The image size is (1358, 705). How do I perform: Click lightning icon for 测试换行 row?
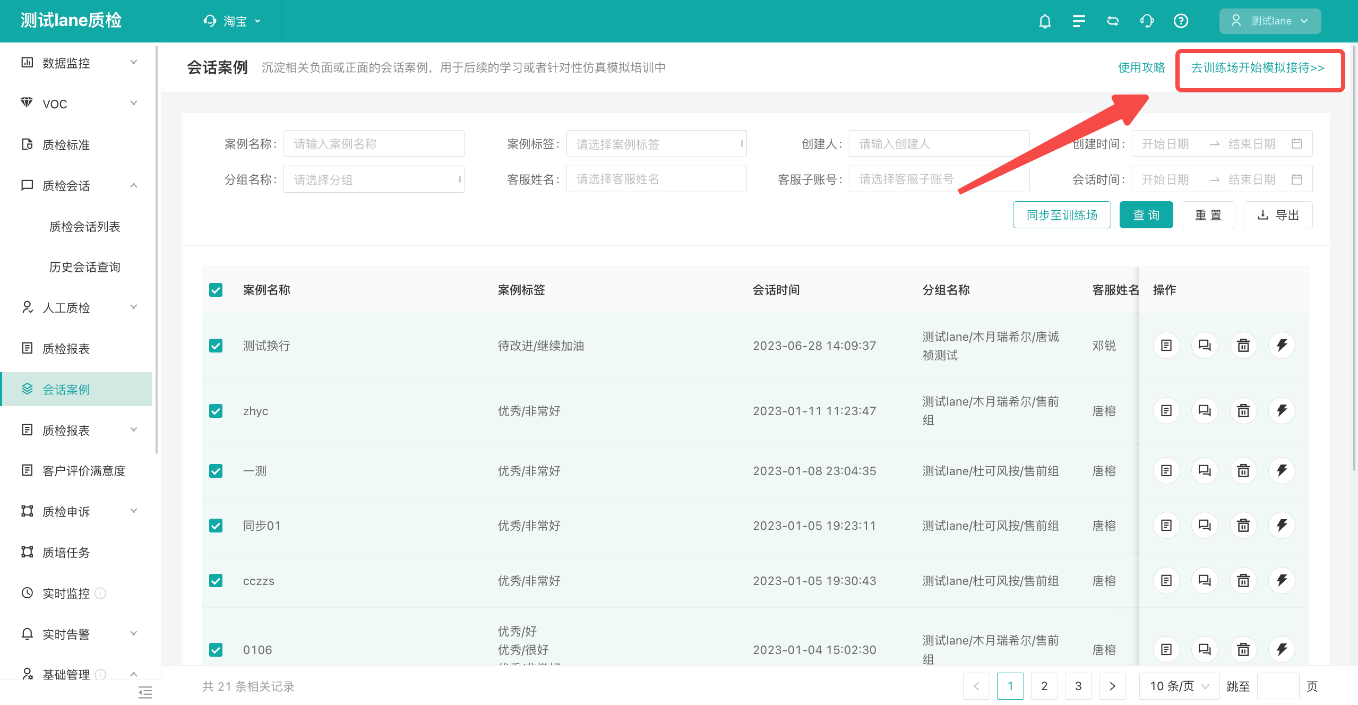[1282, 346]
